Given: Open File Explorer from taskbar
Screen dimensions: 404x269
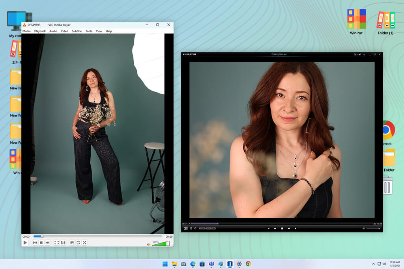Looking at the screenshot, I should coord(174,264).
